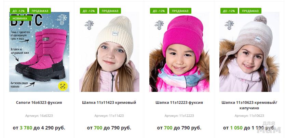
Task: Open Шапка 11з12223 фуксия product link
Action: [179, 102]
